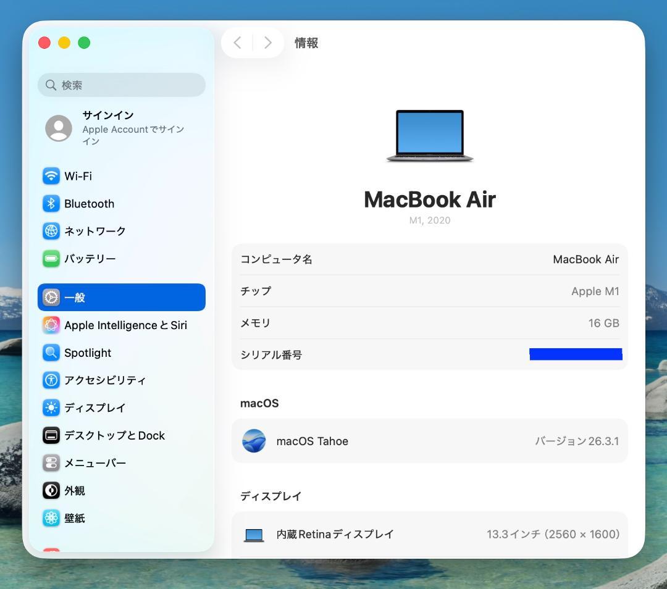Click the メモリ row label
The image size is (667, 589).
(255, 323)
